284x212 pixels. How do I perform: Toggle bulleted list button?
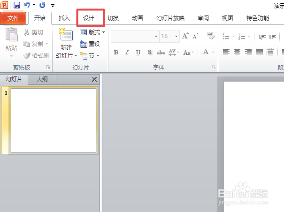pyautogui.click(x=226, y=36)
